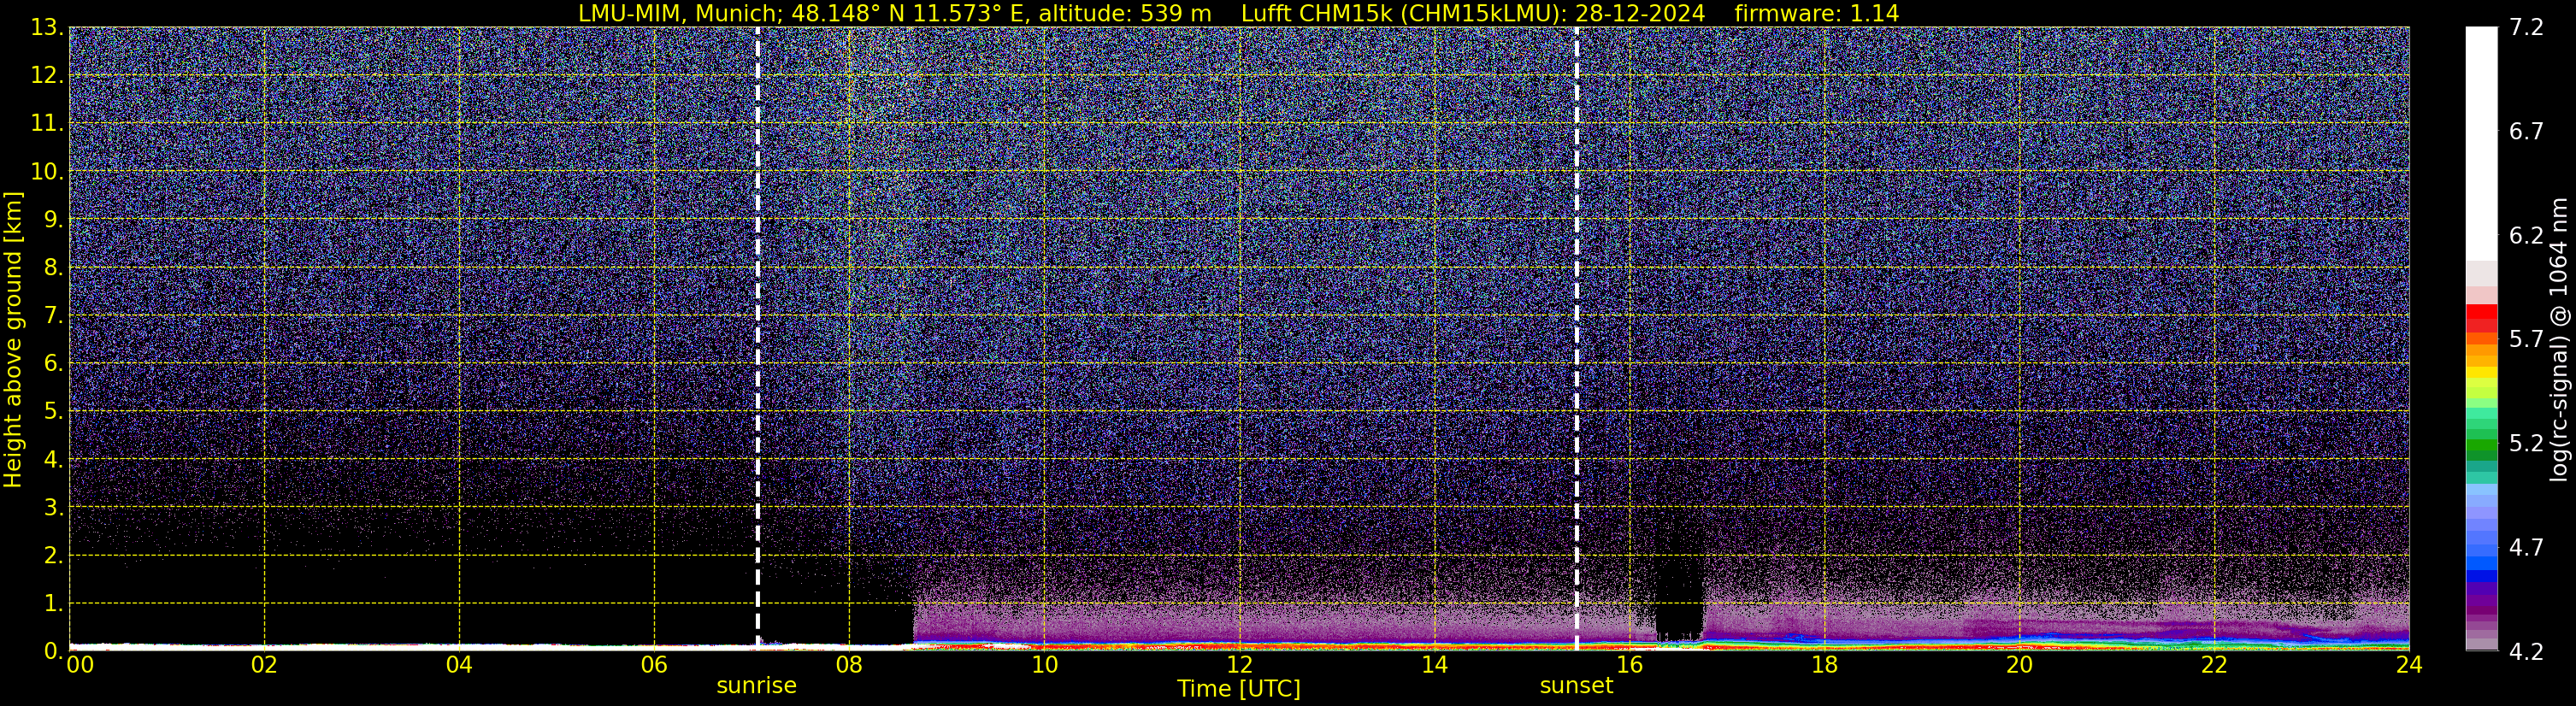Click the time axis tick label 10
The height and width of the screenshot is (706, 2576).
[1044, 665]
